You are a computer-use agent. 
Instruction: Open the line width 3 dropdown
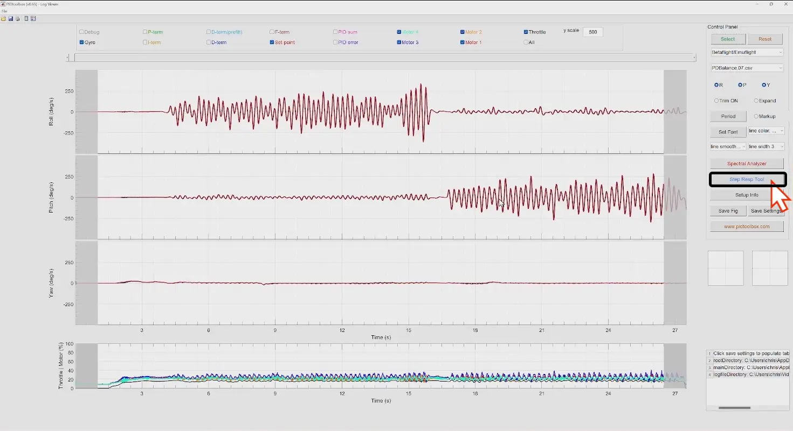[766, 146]
